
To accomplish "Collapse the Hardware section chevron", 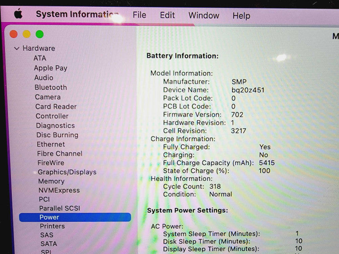I will 17,48.
